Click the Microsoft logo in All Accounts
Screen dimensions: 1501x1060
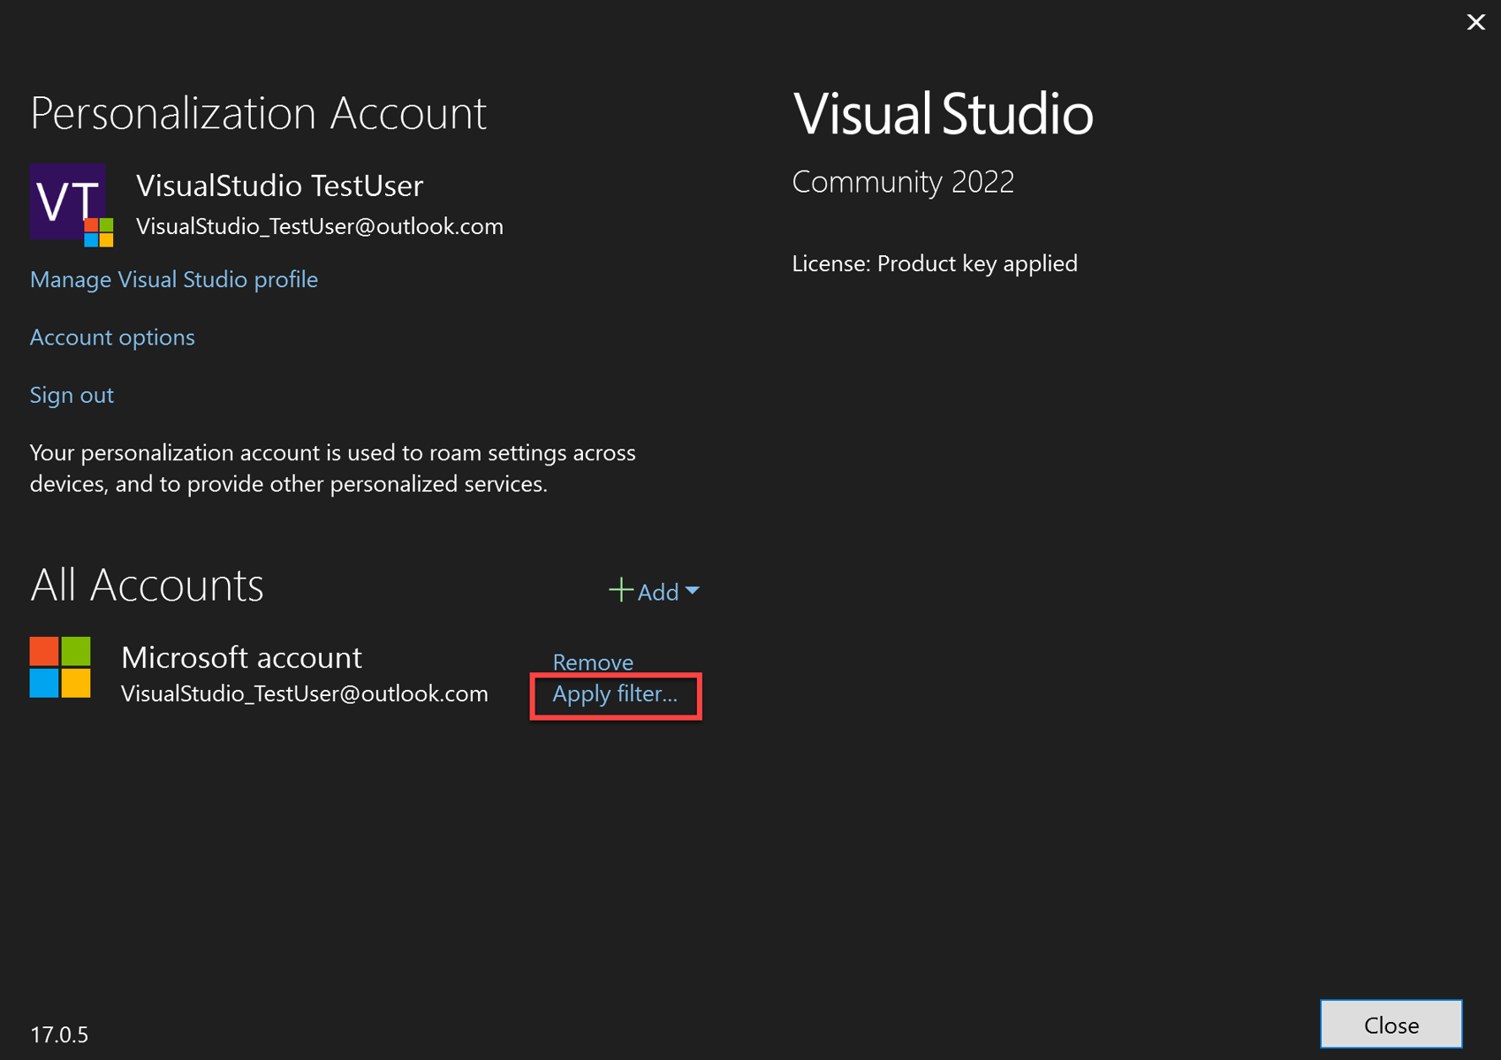point(60,668)
